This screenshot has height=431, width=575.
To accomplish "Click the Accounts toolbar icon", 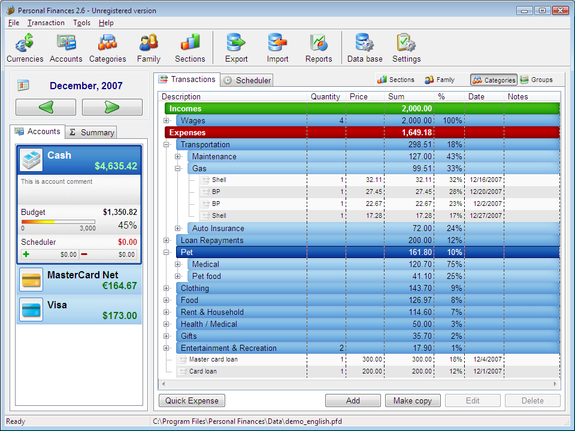I will tap(66, 48).
